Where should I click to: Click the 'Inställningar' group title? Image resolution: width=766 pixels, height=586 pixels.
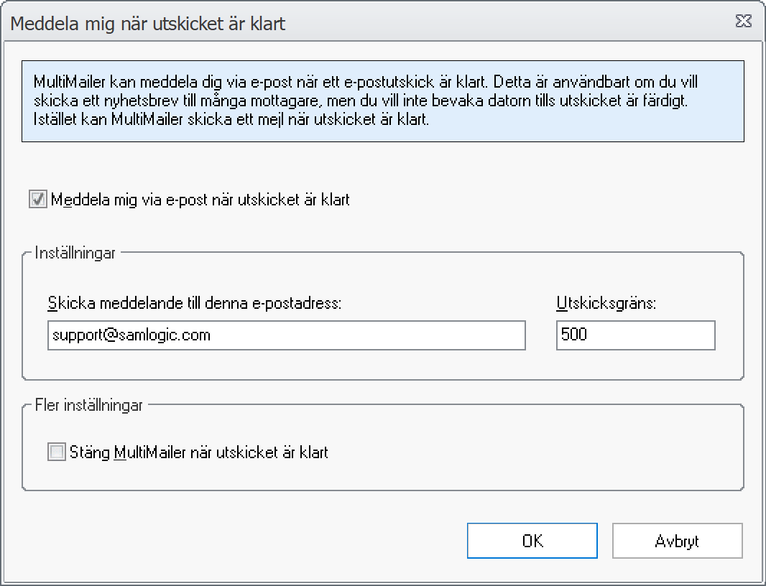click(x=75, y=253)
